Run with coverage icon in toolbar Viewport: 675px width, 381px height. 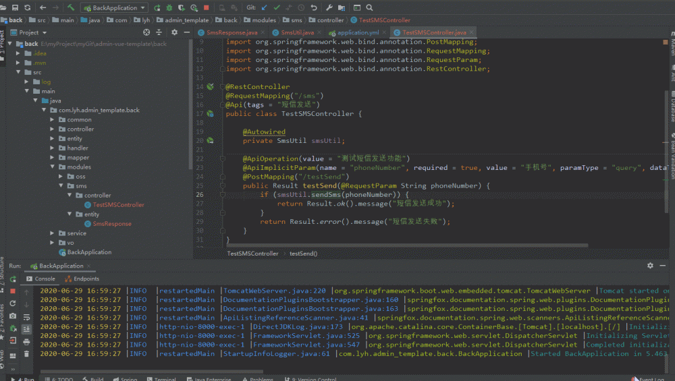click(x=181, y=7)
